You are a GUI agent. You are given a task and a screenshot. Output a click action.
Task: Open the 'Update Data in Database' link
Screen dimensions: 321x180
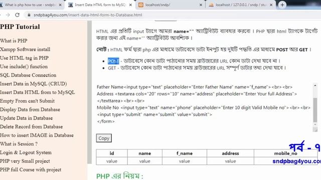click(x=26, y=118)
